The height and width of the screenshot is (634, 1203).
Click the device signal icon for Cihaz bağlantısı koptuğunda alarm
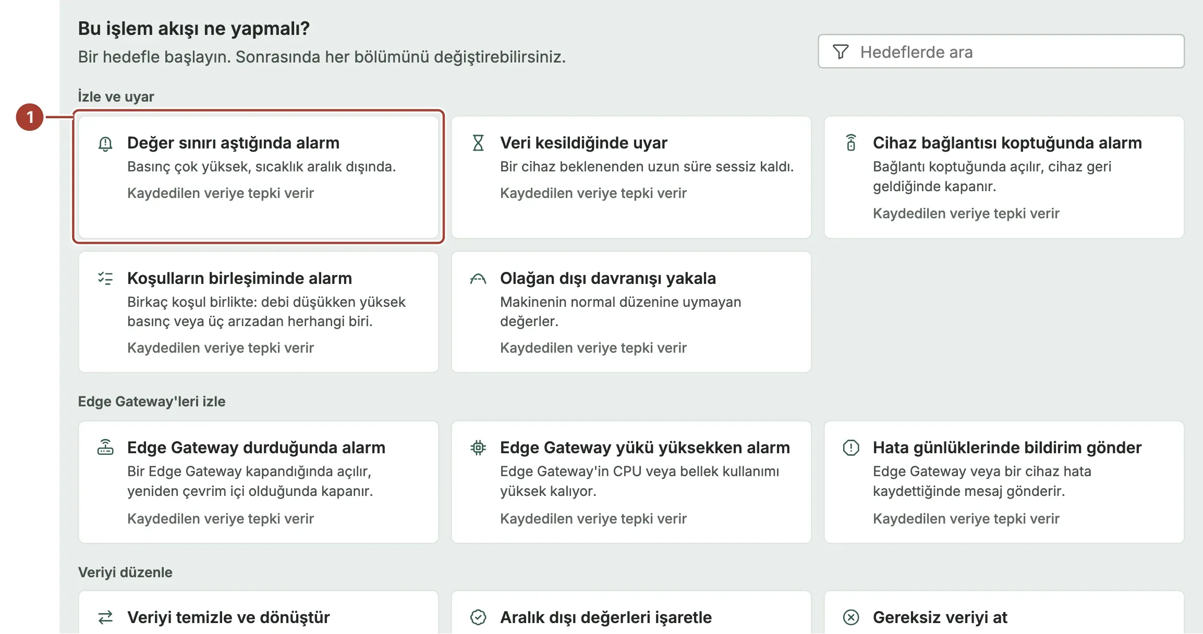pyautogui.click(x=851, y=143)
